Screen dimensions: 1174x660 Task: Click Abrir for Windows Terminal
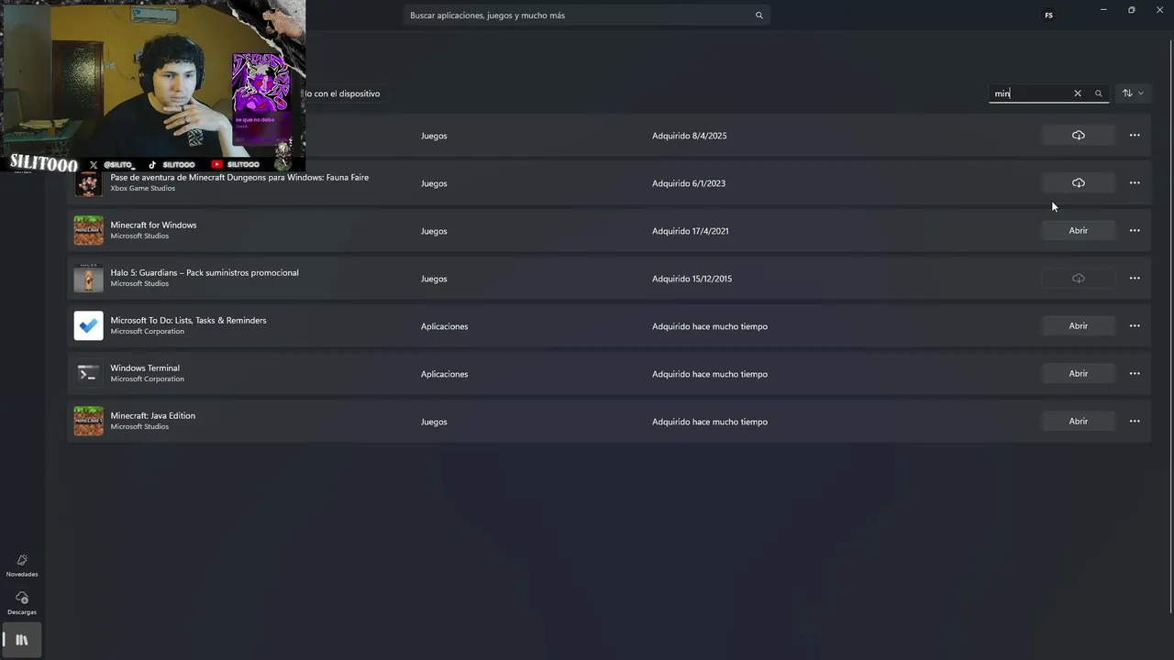(x=1079, y=374)
